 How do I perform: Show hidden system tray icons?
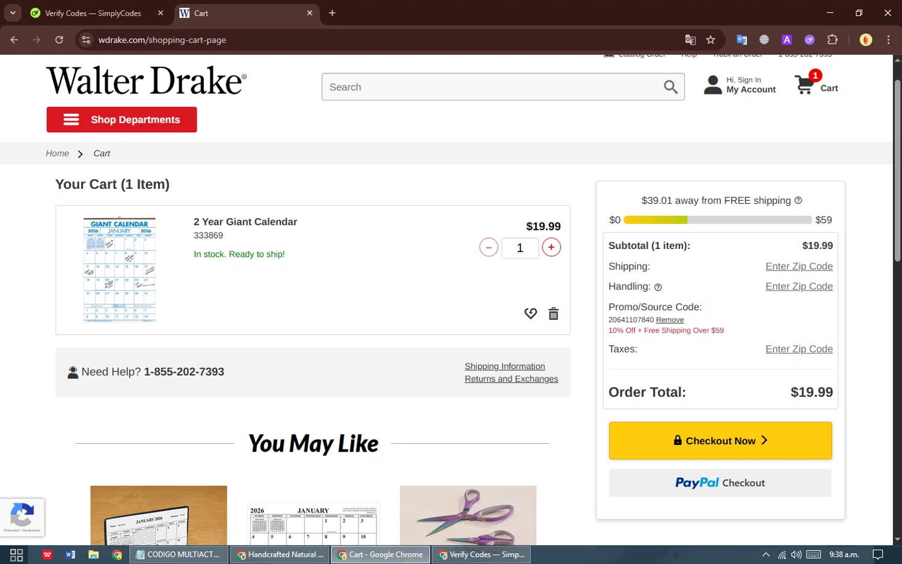click(x=765, y=555)
